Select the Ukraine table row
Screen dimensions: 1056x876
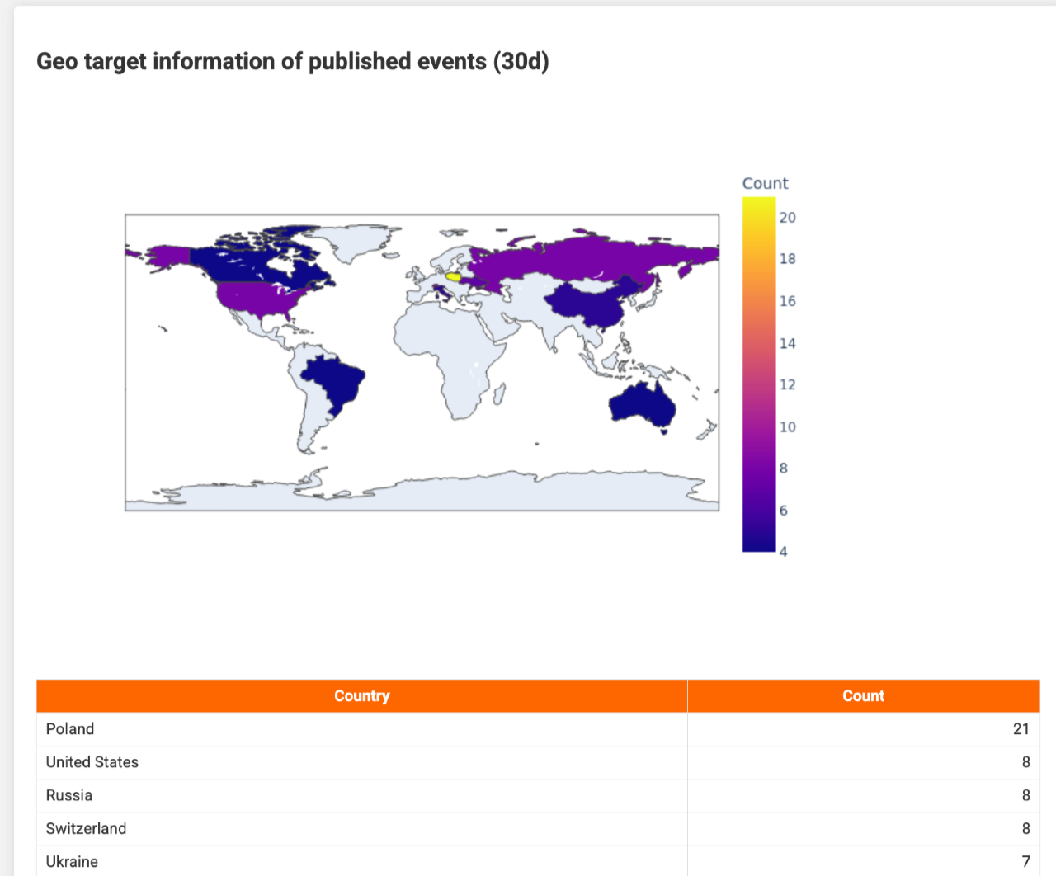[x=538, y=860]
